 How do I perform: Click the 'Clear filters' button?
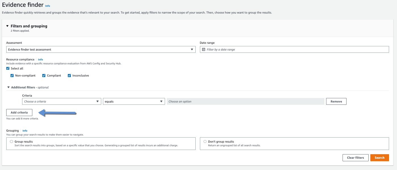click(356, 158)
